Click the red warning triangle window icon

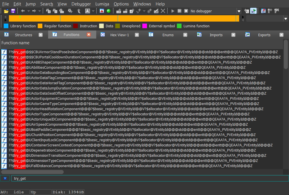coord(102,11)
